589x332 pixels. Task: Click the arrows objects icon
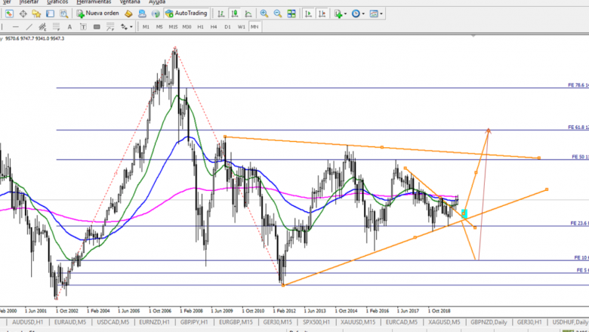(x=124, y=27)
